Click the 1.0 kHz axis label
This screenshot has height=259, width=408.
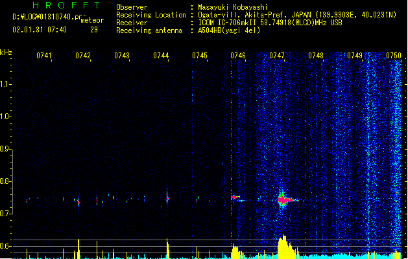pos(5,117)
